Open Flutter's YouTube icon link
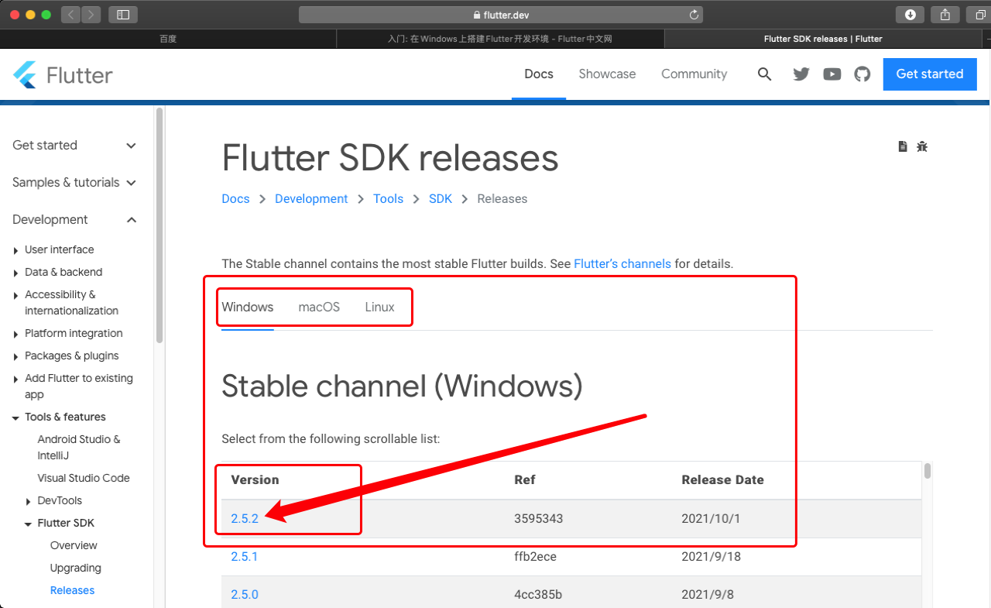Viewport: 991px width, 608px height. pyautogui.click(x=832, y=74)
